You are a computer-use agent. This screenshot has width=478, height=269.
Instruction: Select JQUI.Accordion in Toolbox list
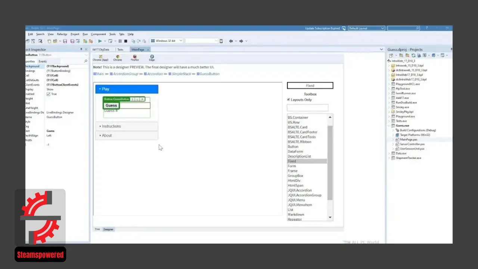click(x=299, y=190)
